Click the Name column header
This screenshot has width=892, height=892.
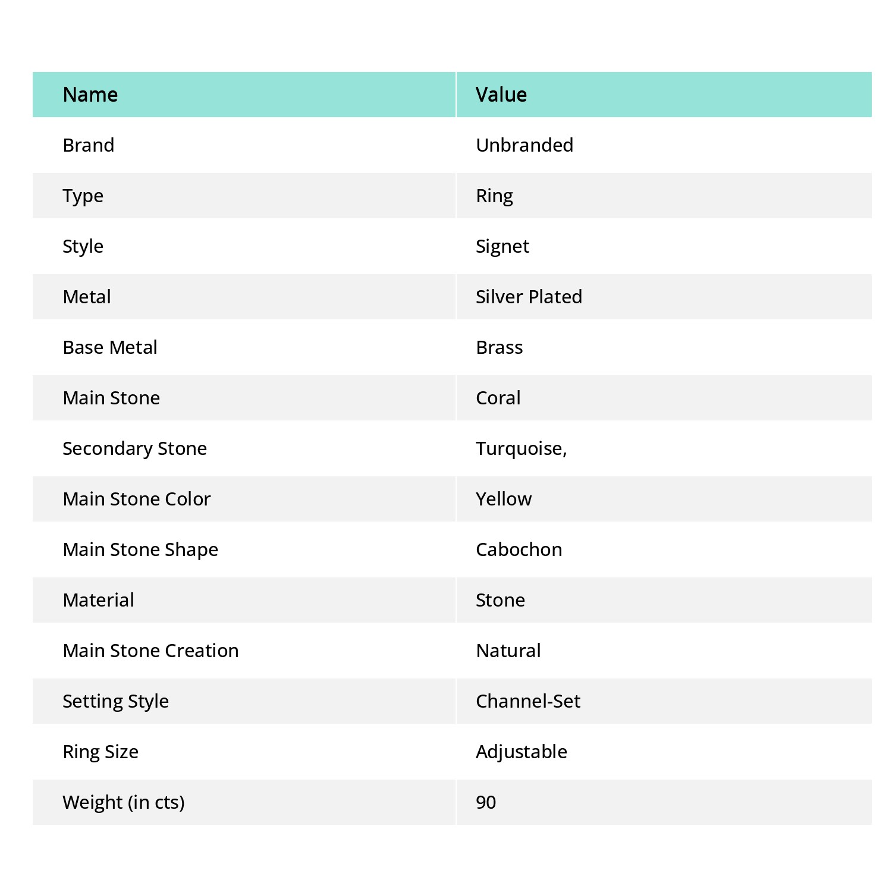click(x=90, y=95)
